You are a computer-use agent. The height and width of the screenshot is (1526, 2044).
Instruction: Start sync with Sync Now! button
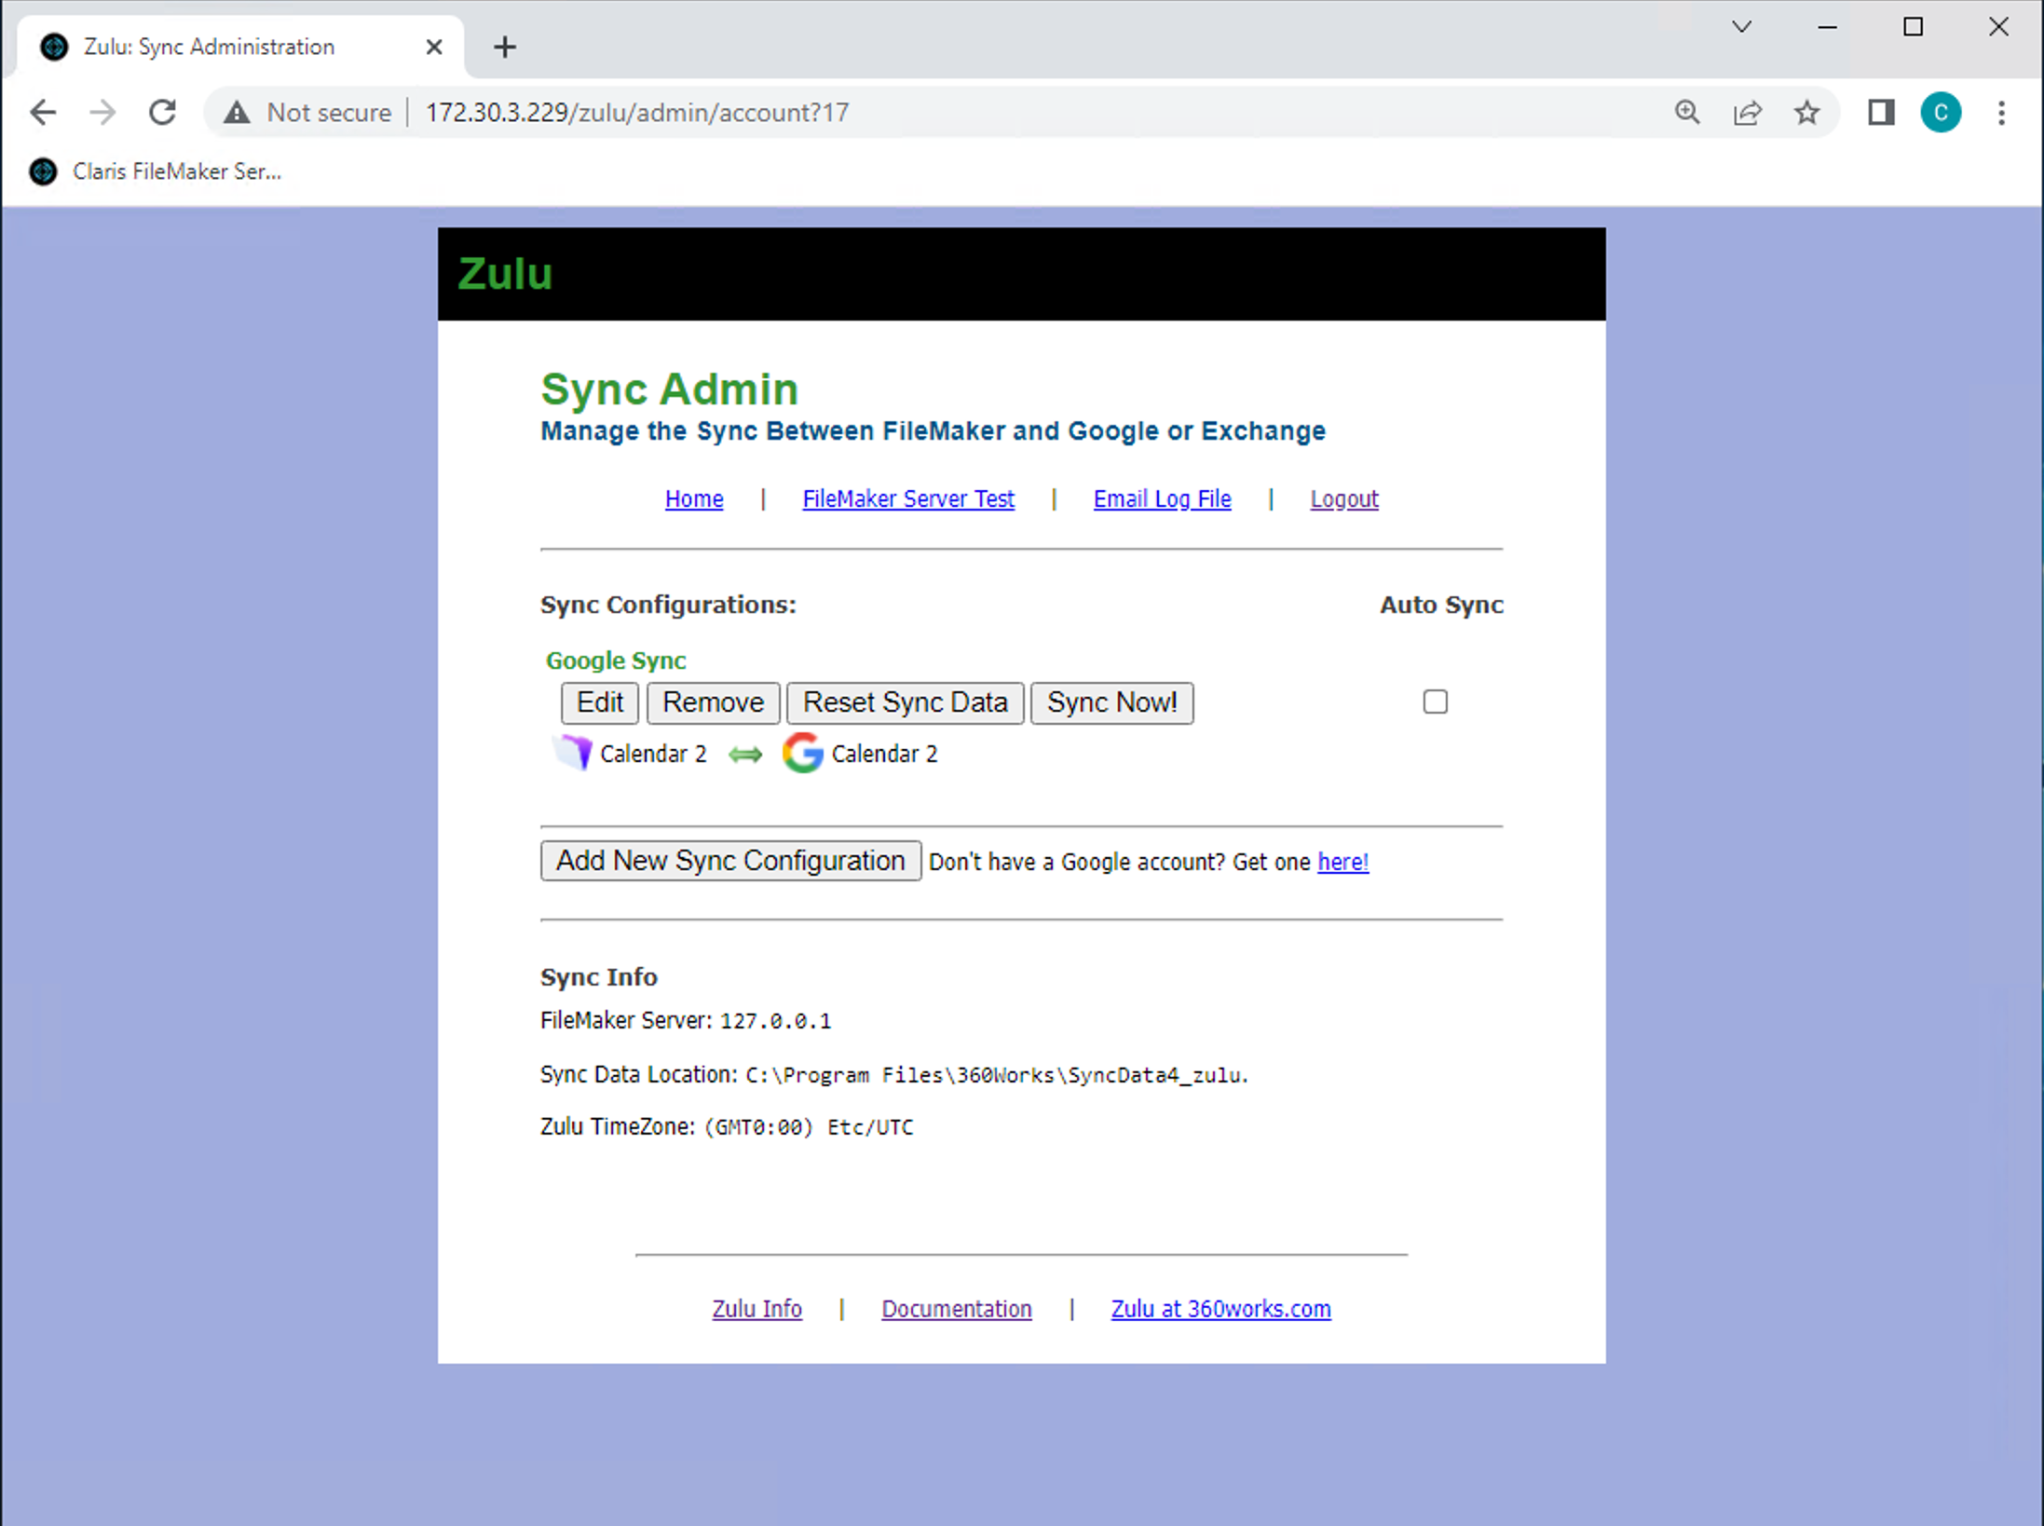point(1111,702)
